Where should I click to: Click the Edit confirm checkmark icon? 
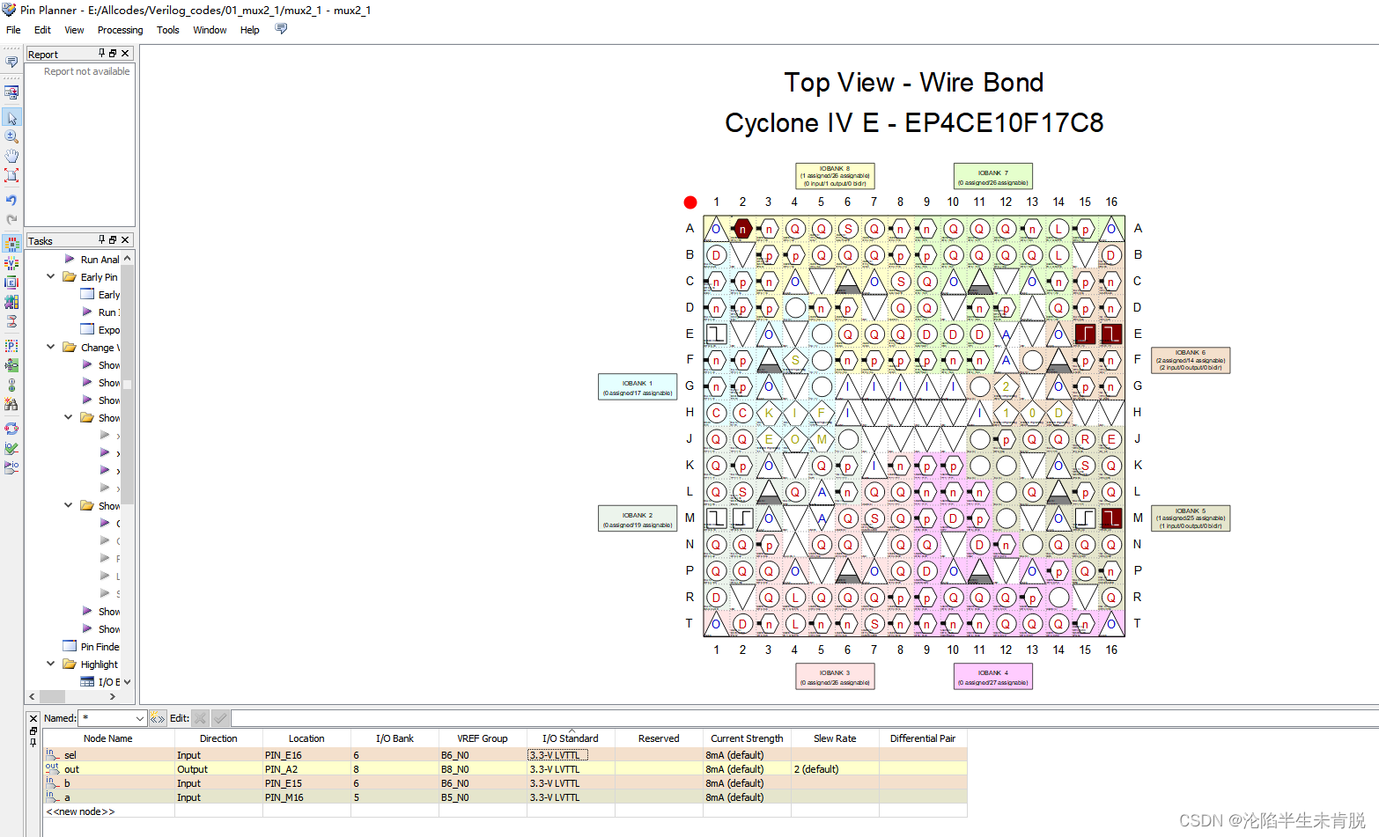click(x=220, y=718)
